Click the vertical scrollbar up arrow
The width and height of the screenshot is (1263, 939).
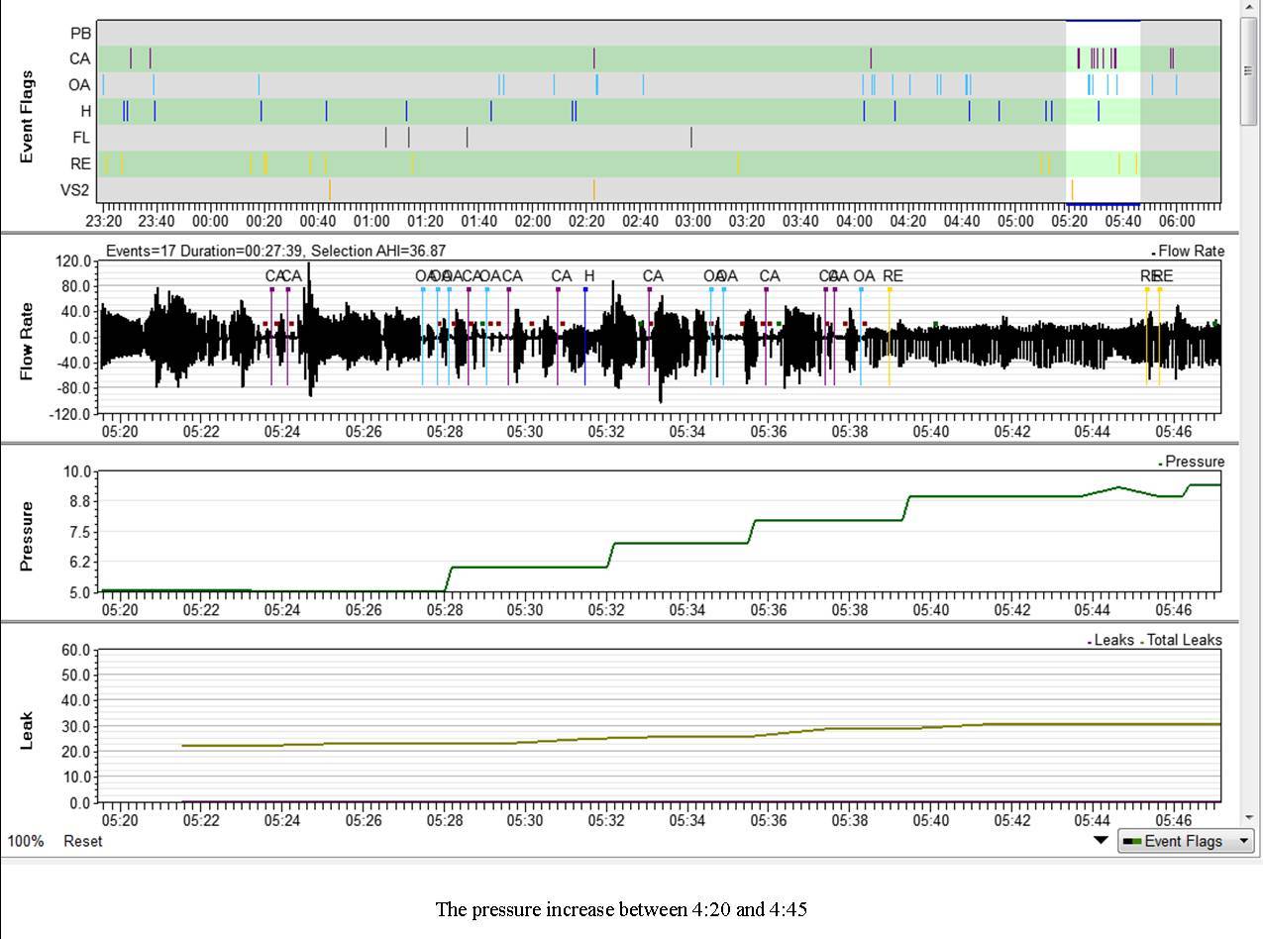point(1250,9)
